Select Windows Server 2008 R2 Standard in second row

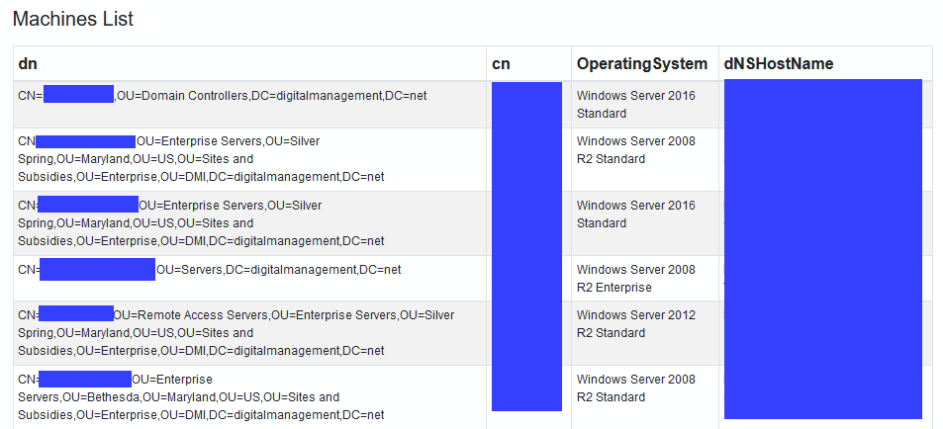[636, 150]
